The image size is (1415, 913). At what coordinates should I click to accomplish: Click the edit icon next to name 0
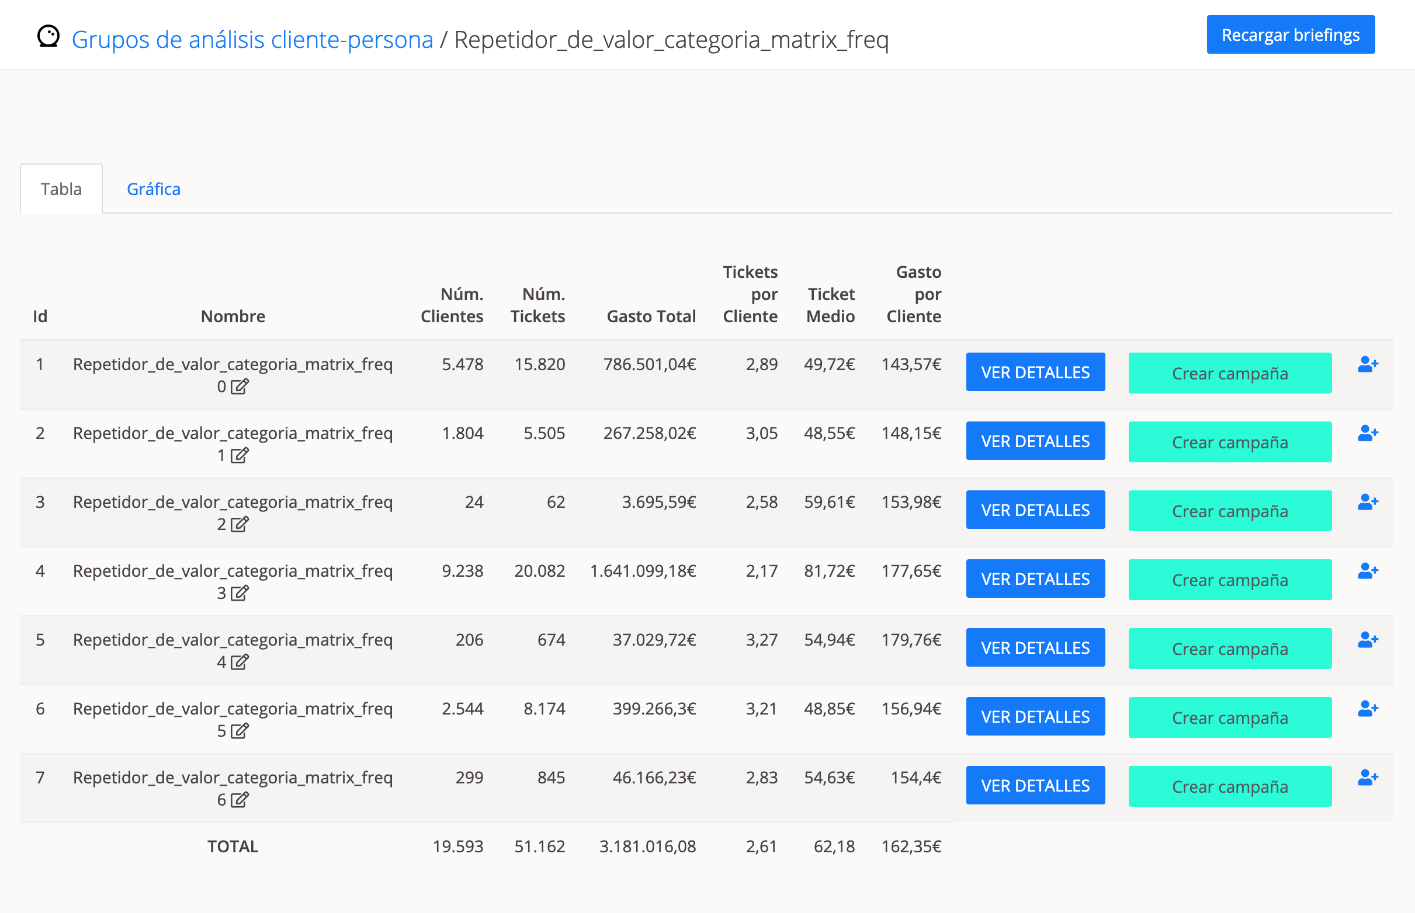239,387
